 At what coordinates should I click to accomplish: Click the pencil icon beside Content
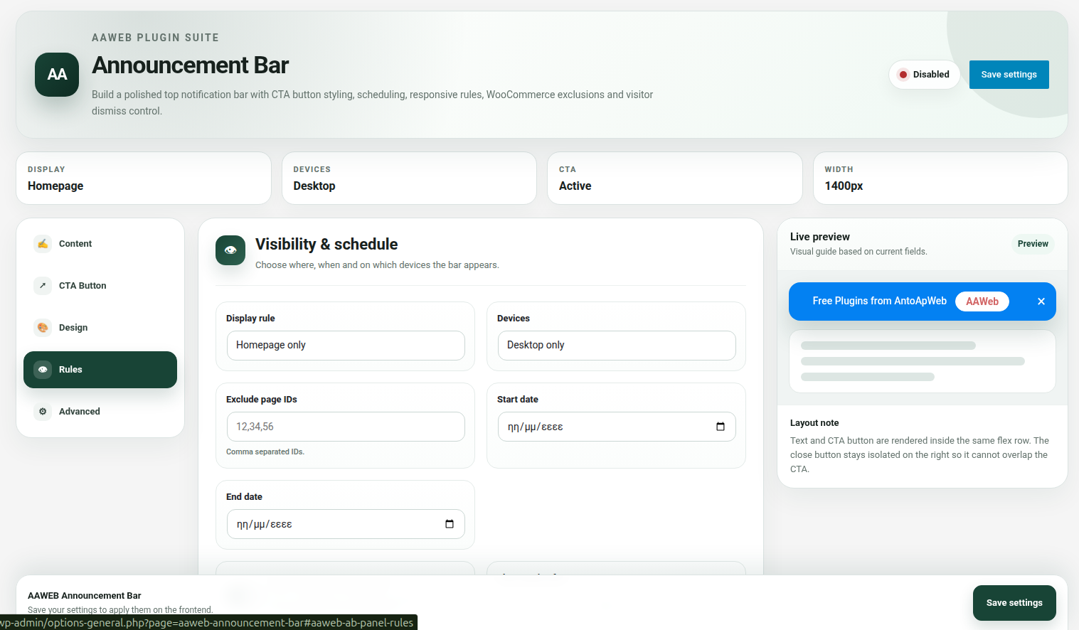tap(43, 244)
